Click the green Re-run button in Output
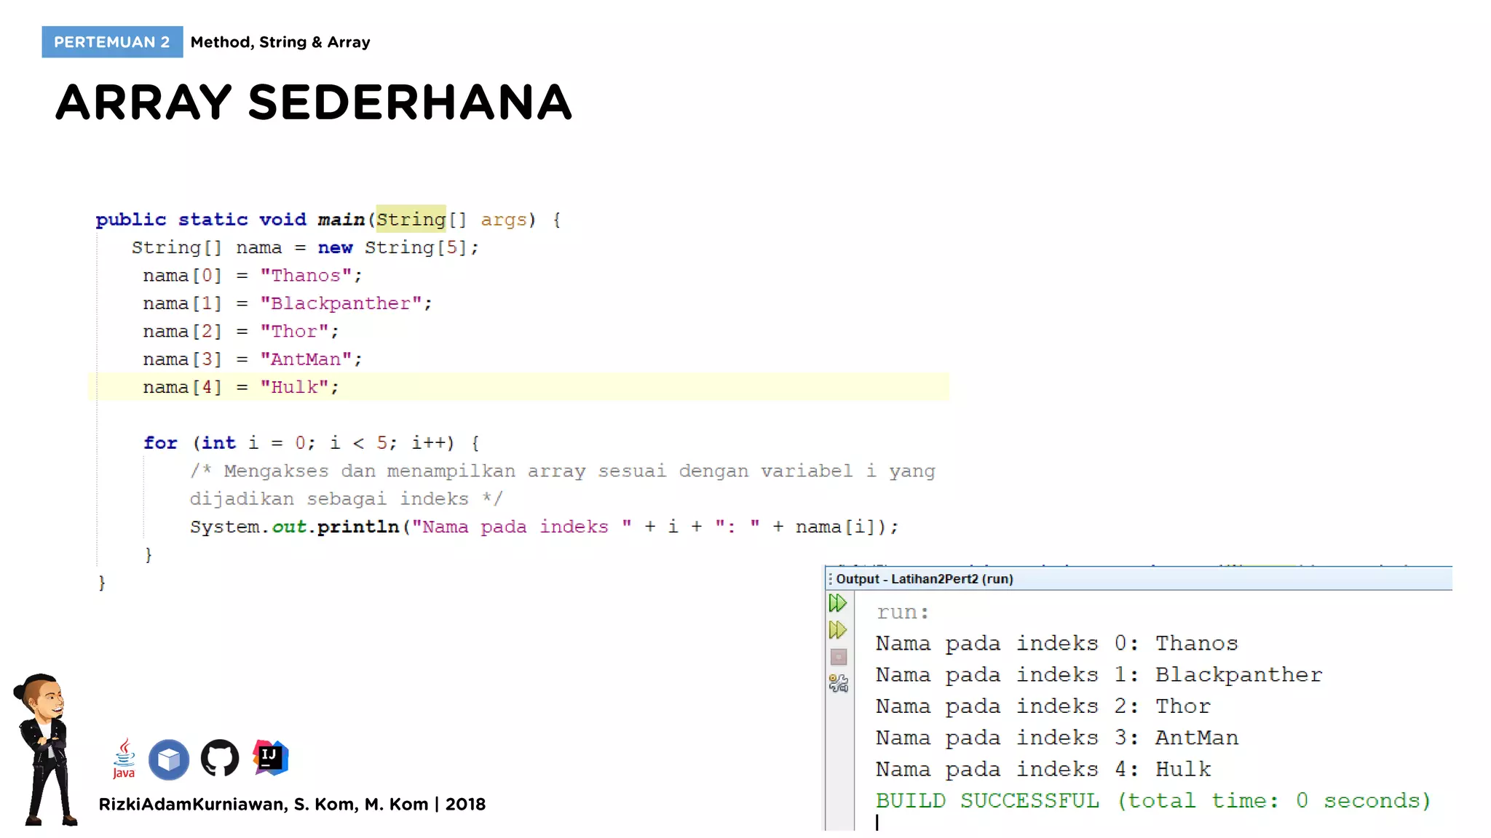The height and width of the screenshot is (838, 1491). (x=838, y=603)
